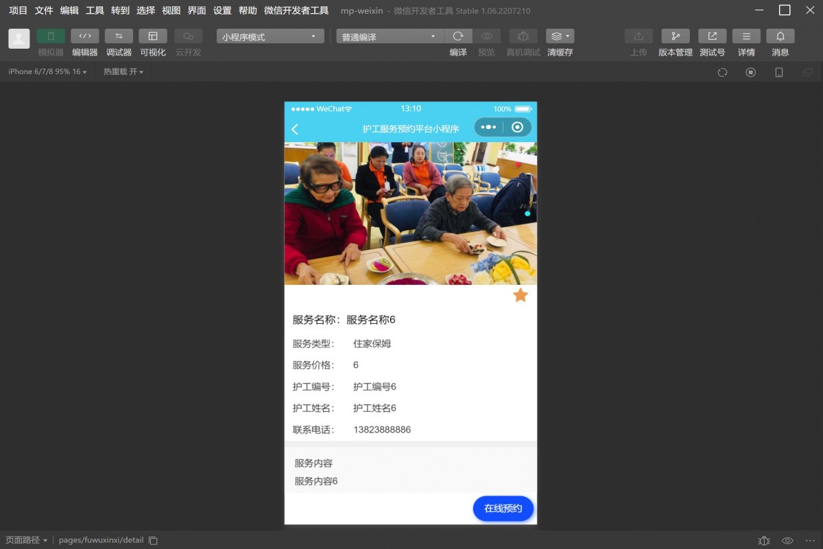The width and height of the screenshot is (823, 549).
Task: Open the 工具 menu
Action: [x=94, y=10]
